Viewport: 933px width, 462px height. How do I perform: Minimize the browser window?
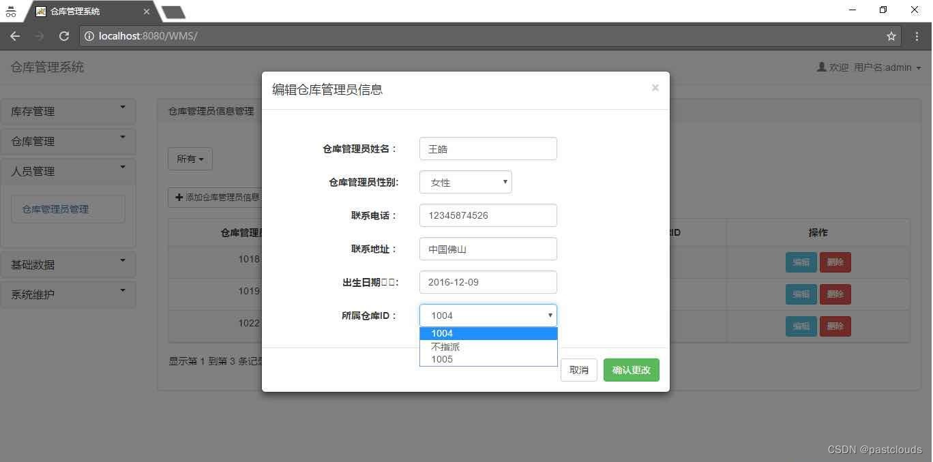853,10
